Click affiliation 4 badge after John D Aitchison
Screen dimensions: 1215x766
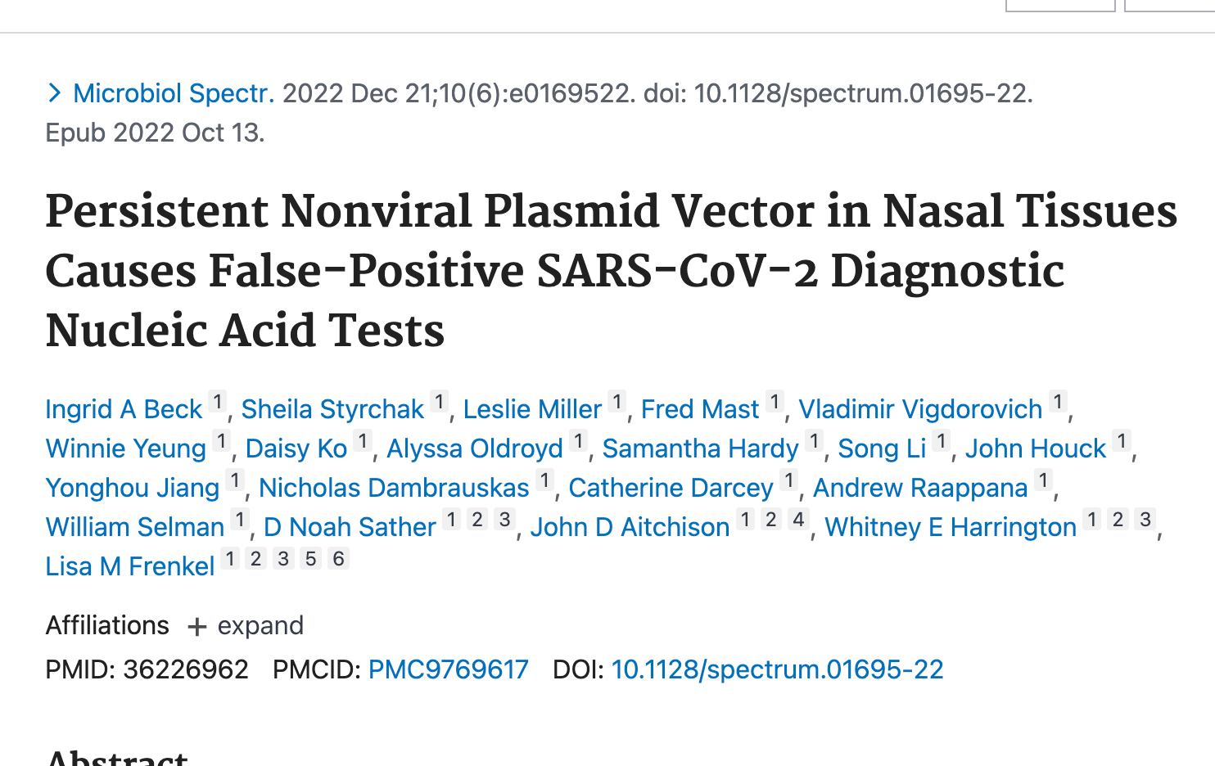798,520
